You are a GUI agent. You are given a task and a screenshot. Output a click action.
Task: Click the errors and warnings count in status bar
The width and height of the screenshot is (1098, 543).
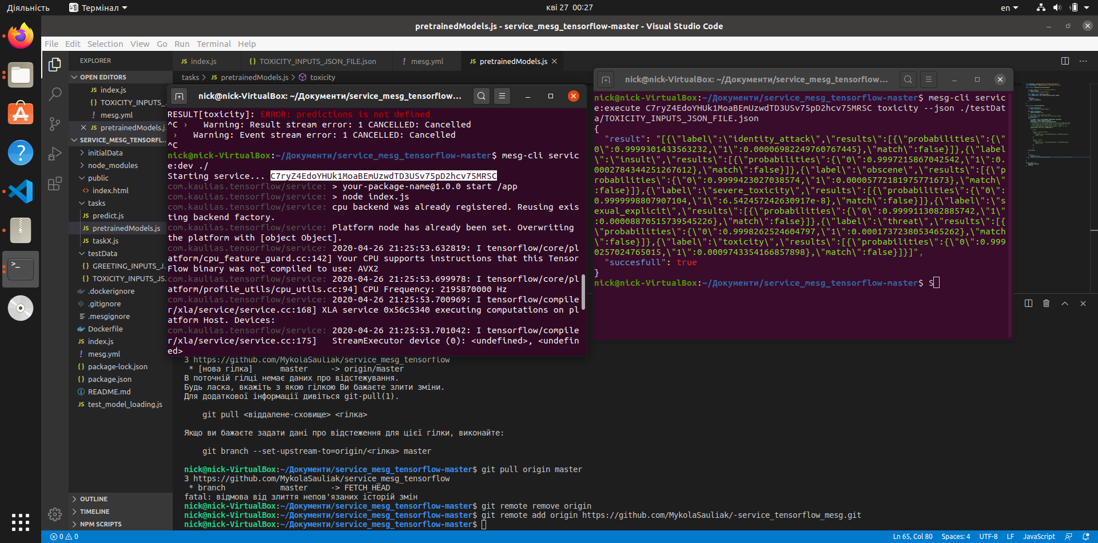pyautogui.click(x=64, y=537)
